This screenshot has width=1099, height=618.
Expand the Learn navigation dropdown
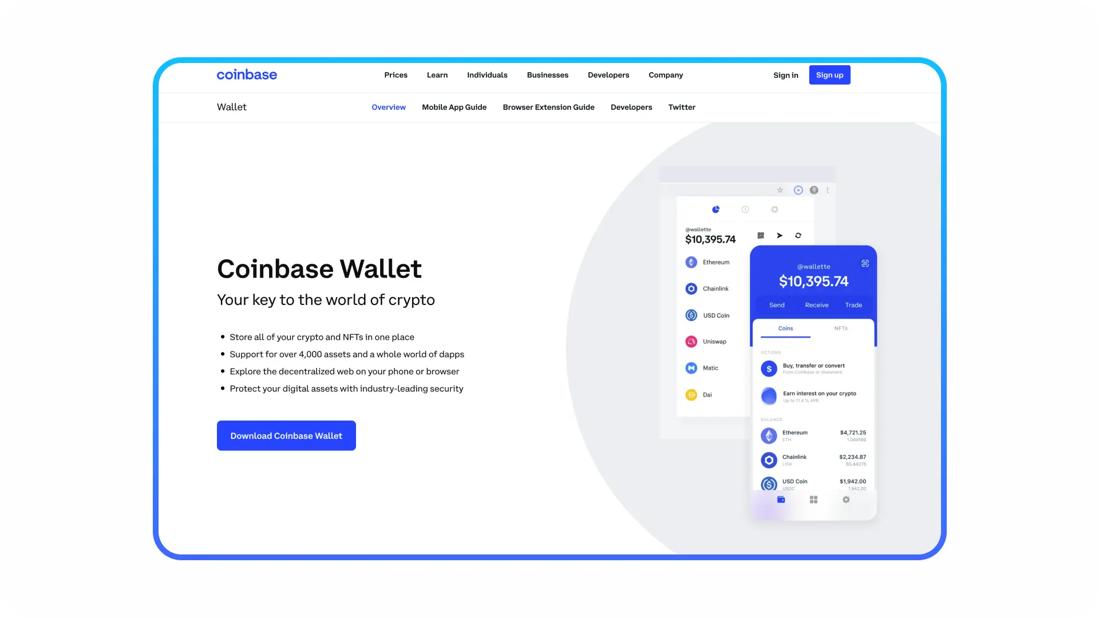click(437, 76)
